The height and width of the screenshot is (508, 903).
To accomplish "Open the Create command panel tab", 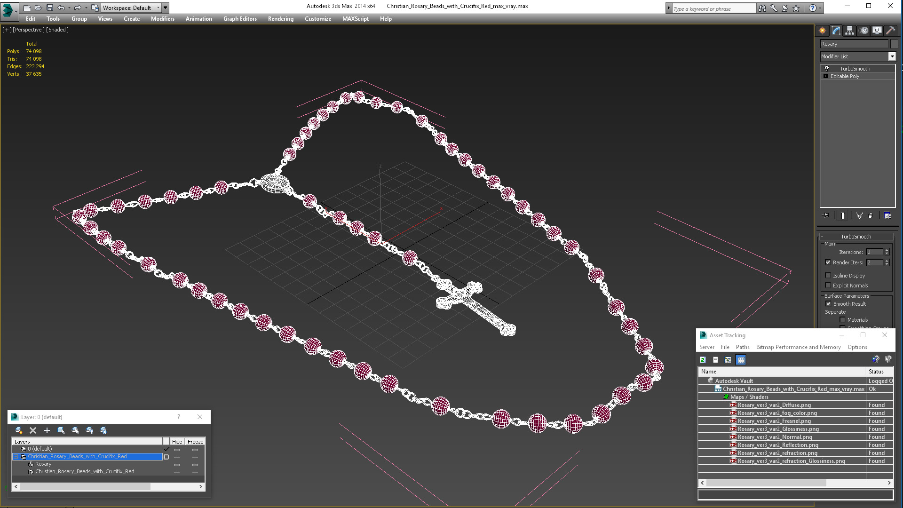I will [x=822, y=31].
